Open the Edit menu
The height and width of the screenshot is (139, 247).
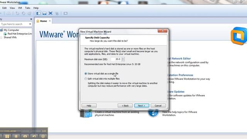point(4,8)
